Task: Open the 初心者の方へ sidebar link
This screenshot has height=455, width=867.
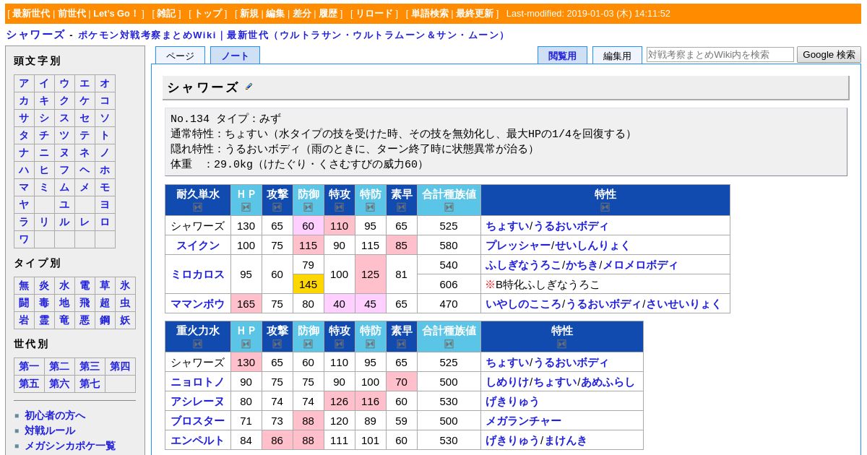Action: pyautogui.click(x=55, y=415)
